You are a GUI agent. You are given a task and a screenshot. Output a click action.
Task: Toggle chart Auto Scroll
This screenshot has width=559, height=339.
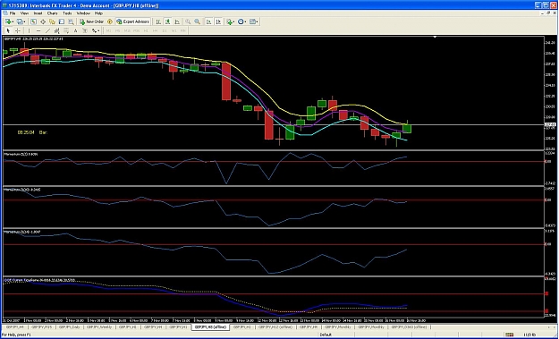pos(209,21)
